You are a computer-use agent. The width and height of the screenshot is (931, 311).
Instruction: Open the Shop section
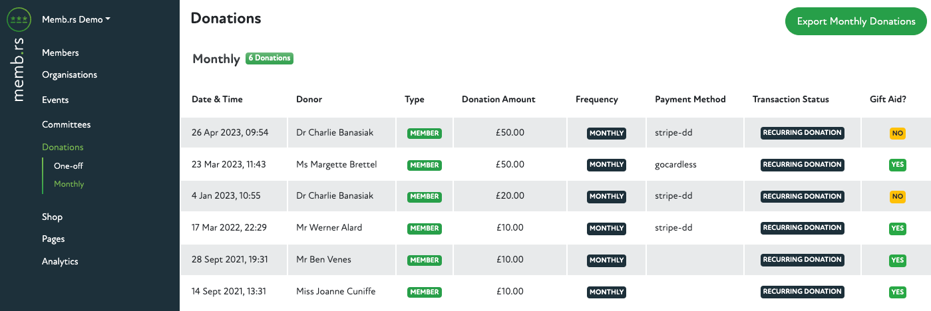52,217
